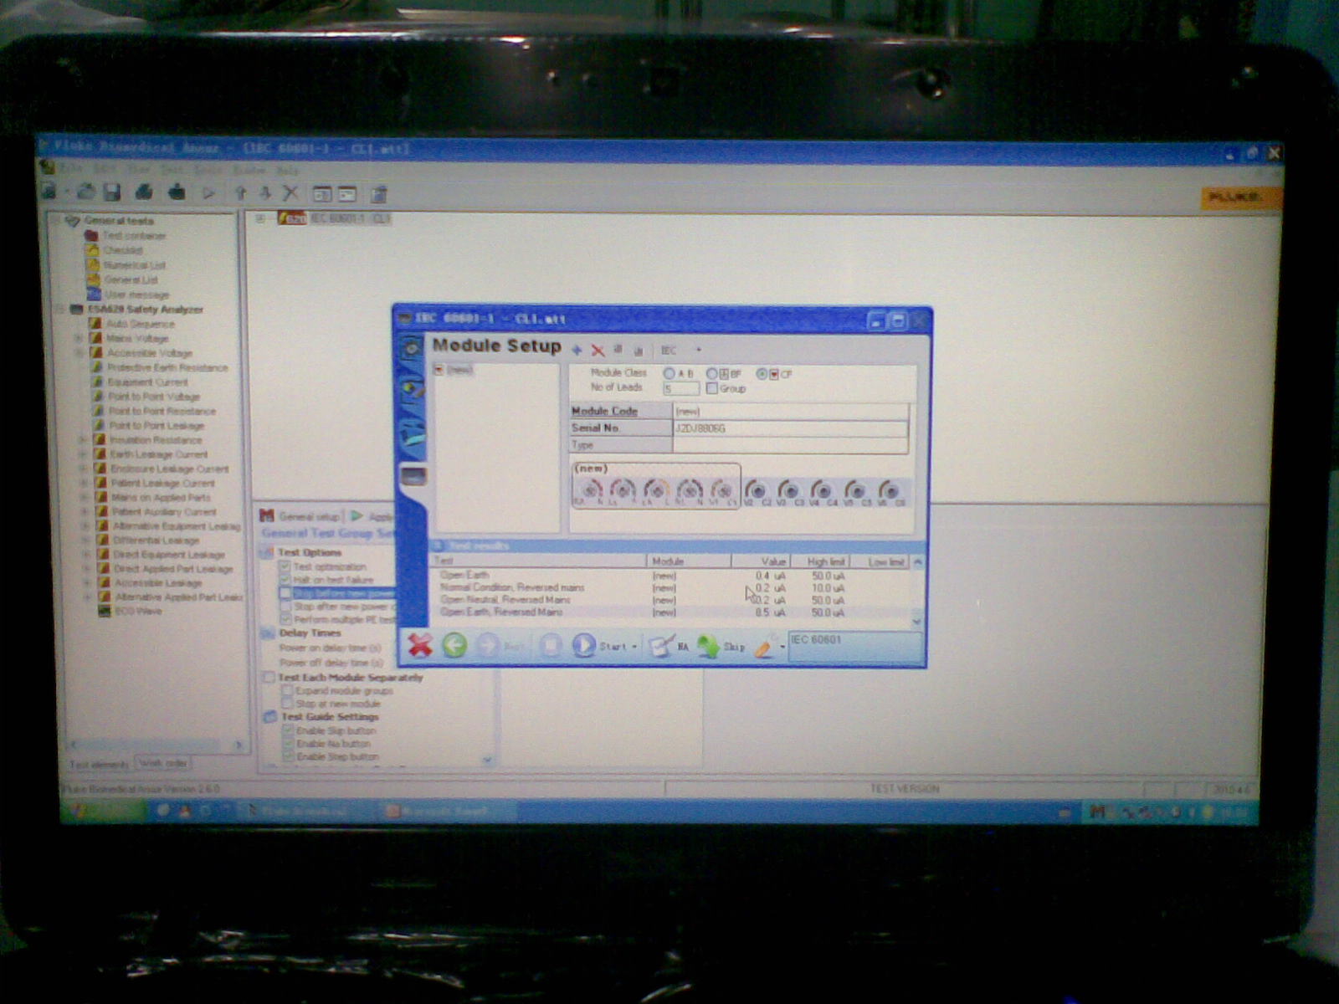Switch to the Work order tab
Image resolution: width=1339 pixels, height=1004 pixels.
[164, 763]
